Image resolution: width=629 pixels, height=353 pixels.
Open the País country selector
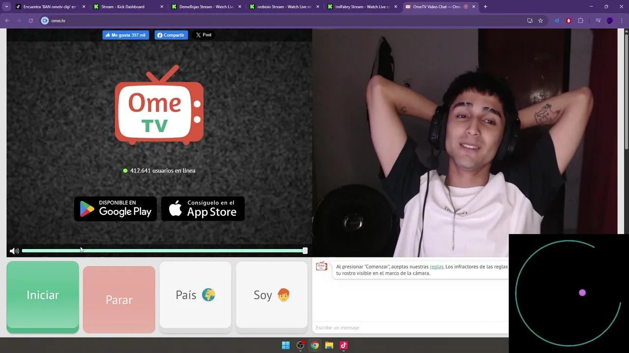point(195,295)
